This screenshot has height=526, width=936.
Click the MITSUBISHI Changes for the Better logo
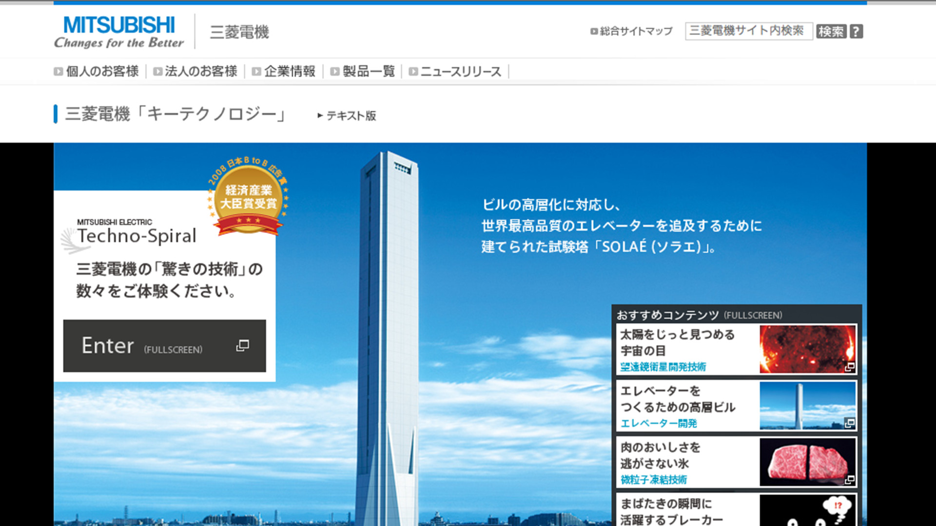pos(119,32)
